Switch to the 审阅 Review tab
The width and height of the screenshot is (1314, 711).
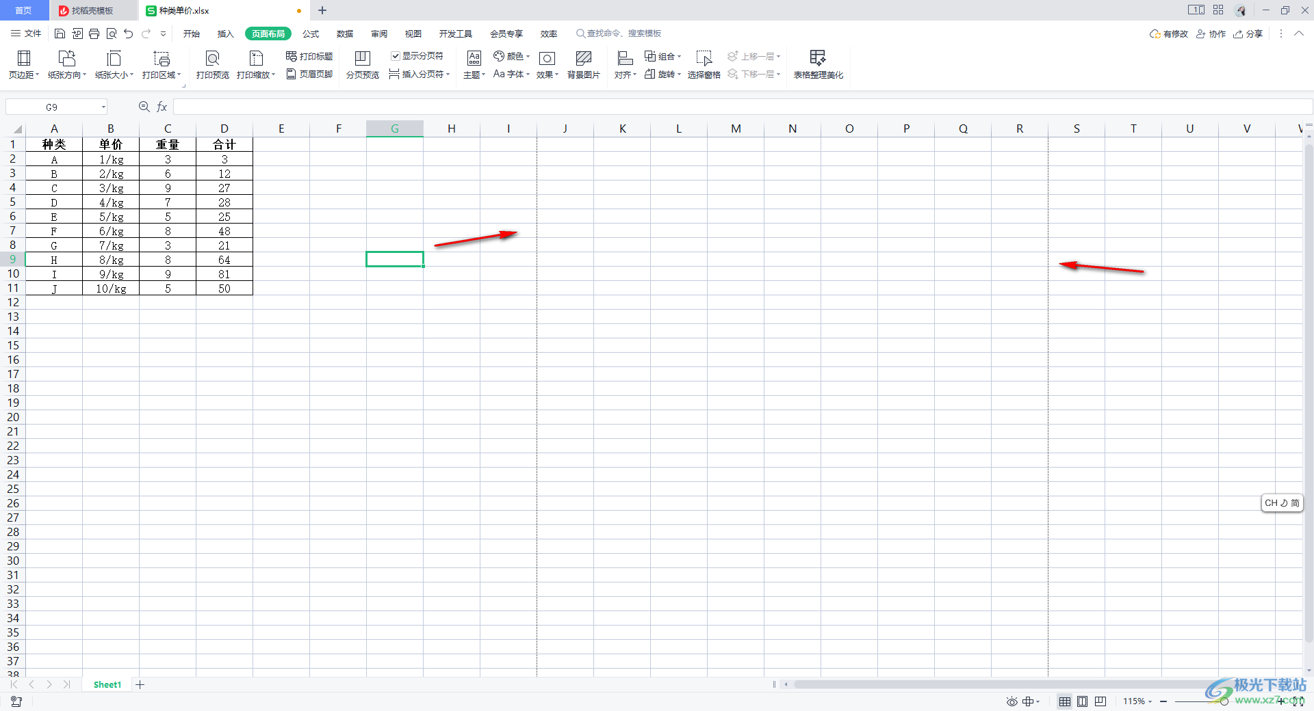pyautogui.click(x=379, y=33)
